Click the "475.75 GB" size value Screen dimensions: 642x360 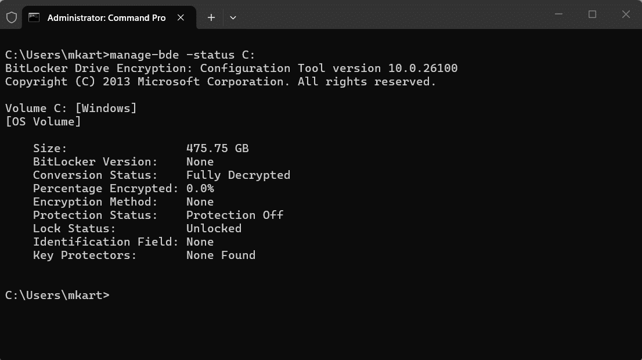217,148
